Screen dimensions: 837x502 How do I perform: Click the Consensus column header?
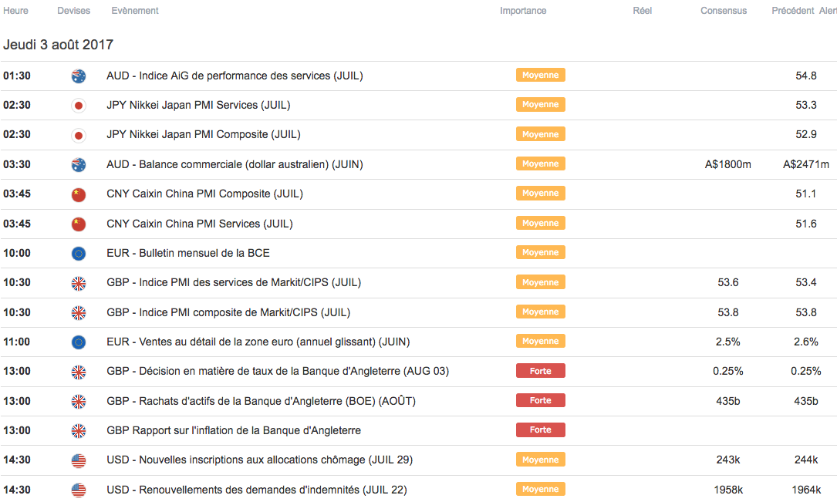[x=724, y=11]
